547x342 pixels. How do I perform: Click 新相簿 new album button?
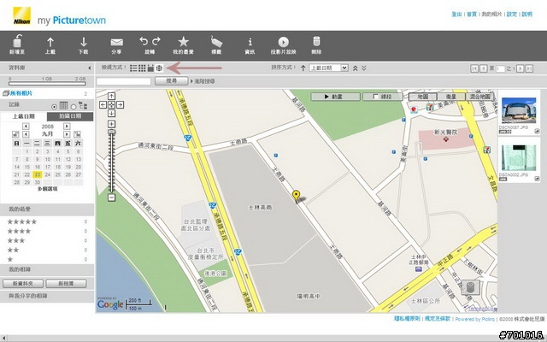pos(67,284)
